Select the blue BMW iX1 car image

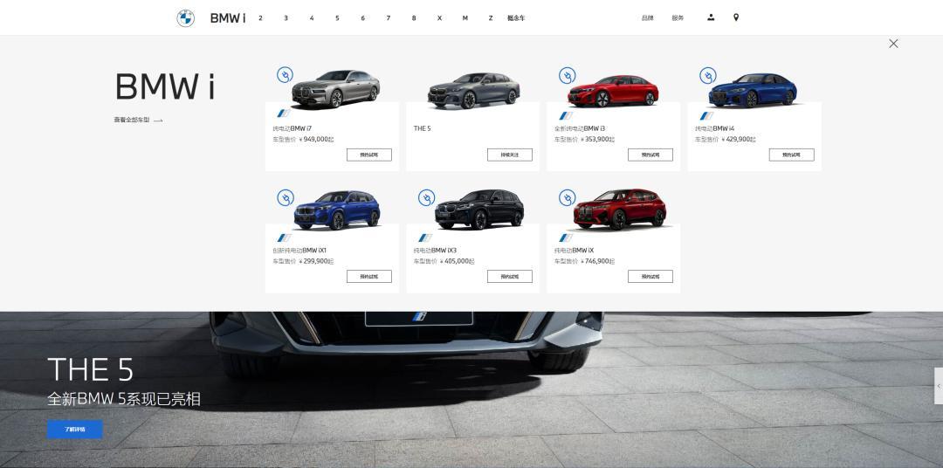pyautogui.click(x=337, y=210)
